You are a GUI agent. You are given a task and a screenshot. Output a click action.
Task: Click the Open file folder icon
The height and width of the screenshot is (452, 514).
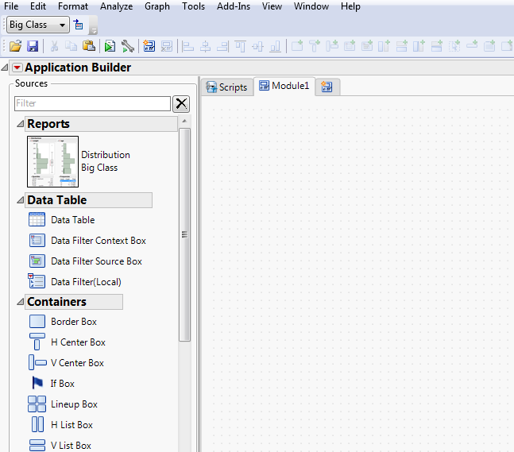click(15, 47)
